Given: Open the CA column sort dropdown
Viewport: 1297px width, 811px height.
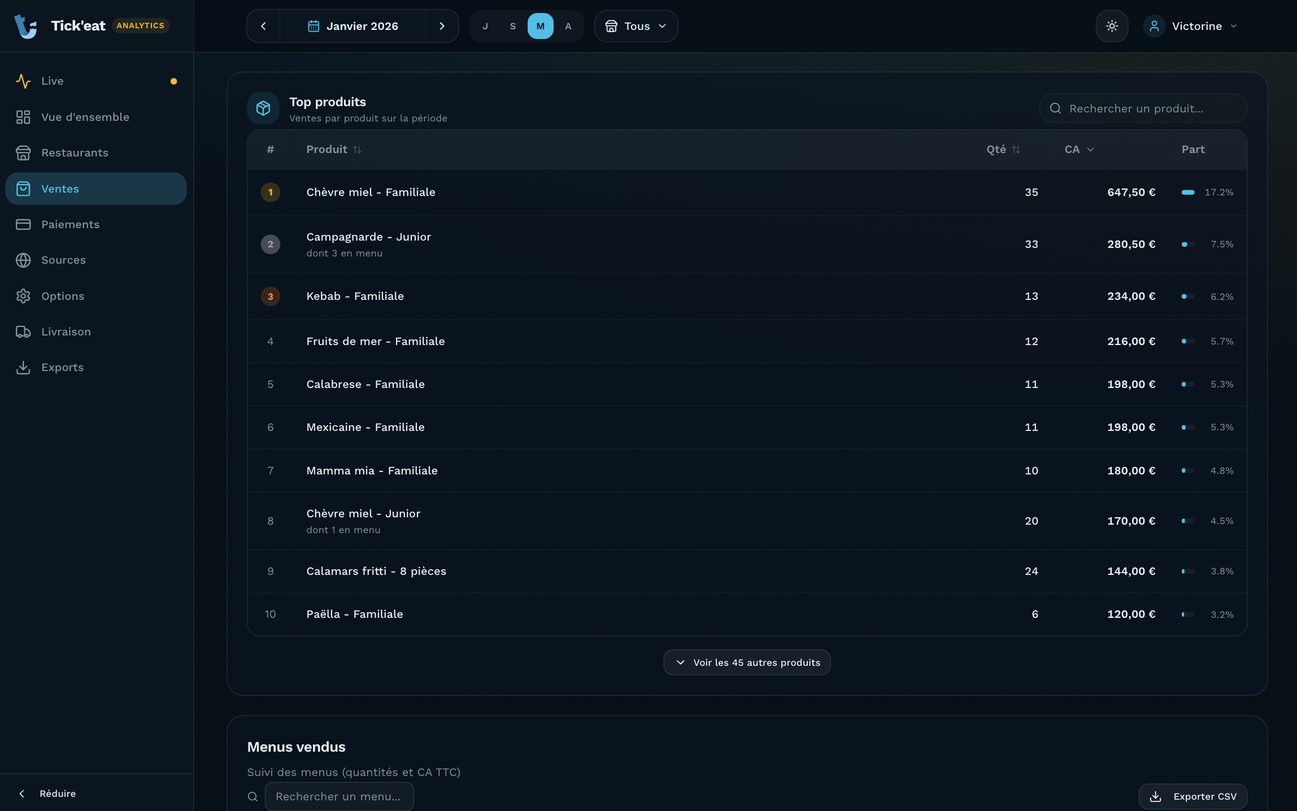Looking at the screenshot, I should 1078,149.
